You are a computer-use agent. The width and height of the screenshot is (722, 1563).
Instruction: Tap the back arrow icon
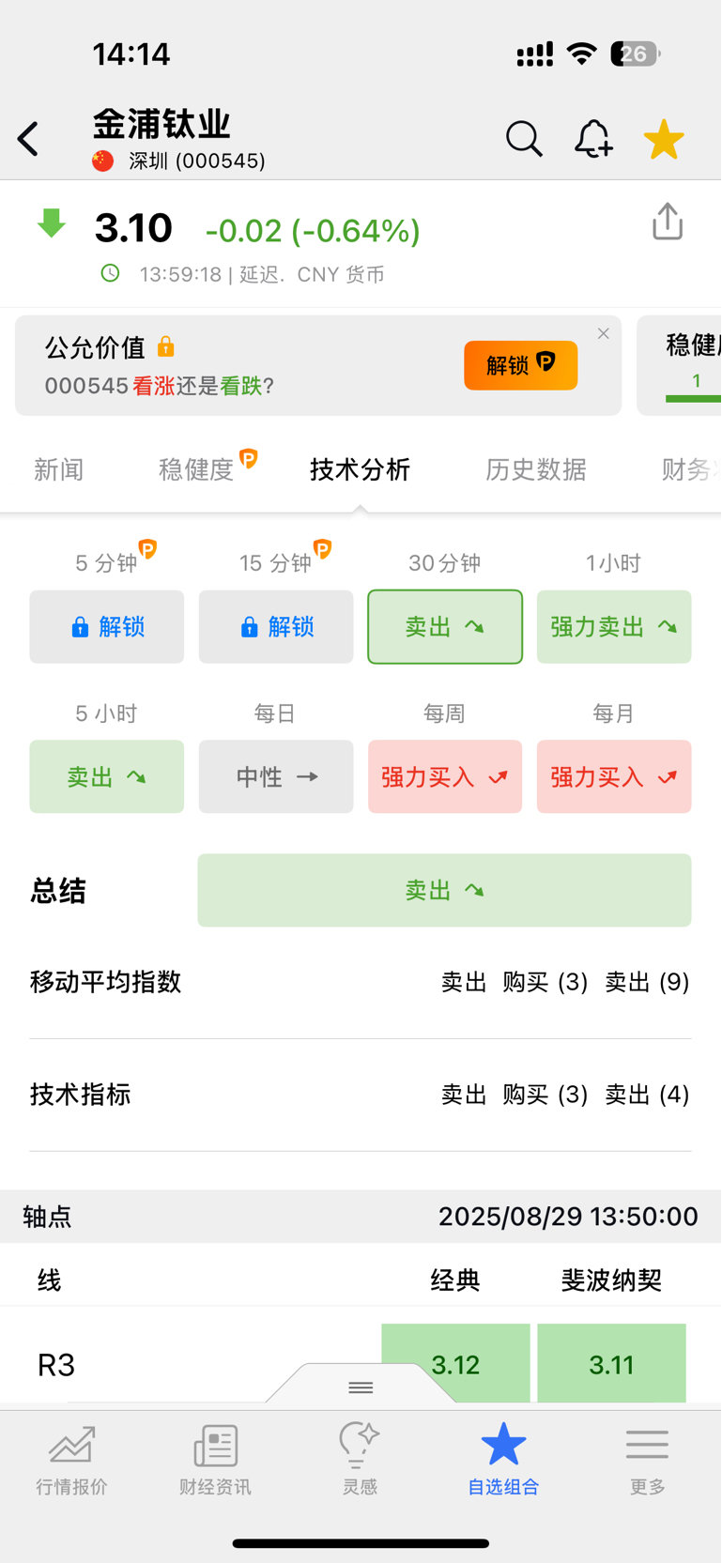point(28,139)
